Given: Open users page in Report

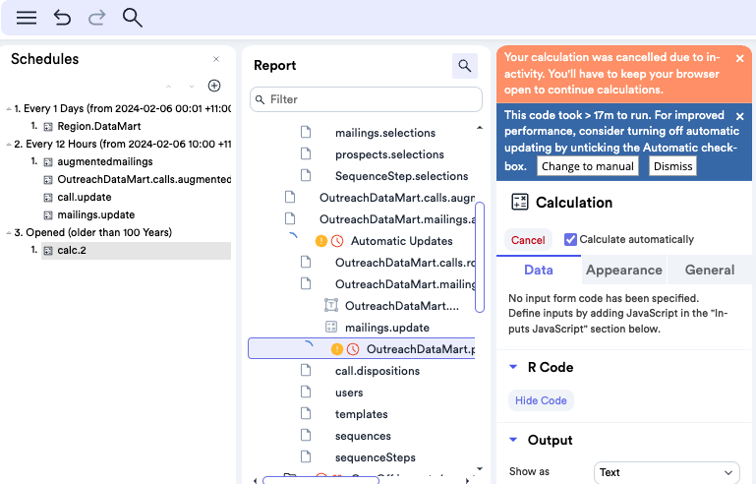Looking at the screenshot, I should point(349,393).
